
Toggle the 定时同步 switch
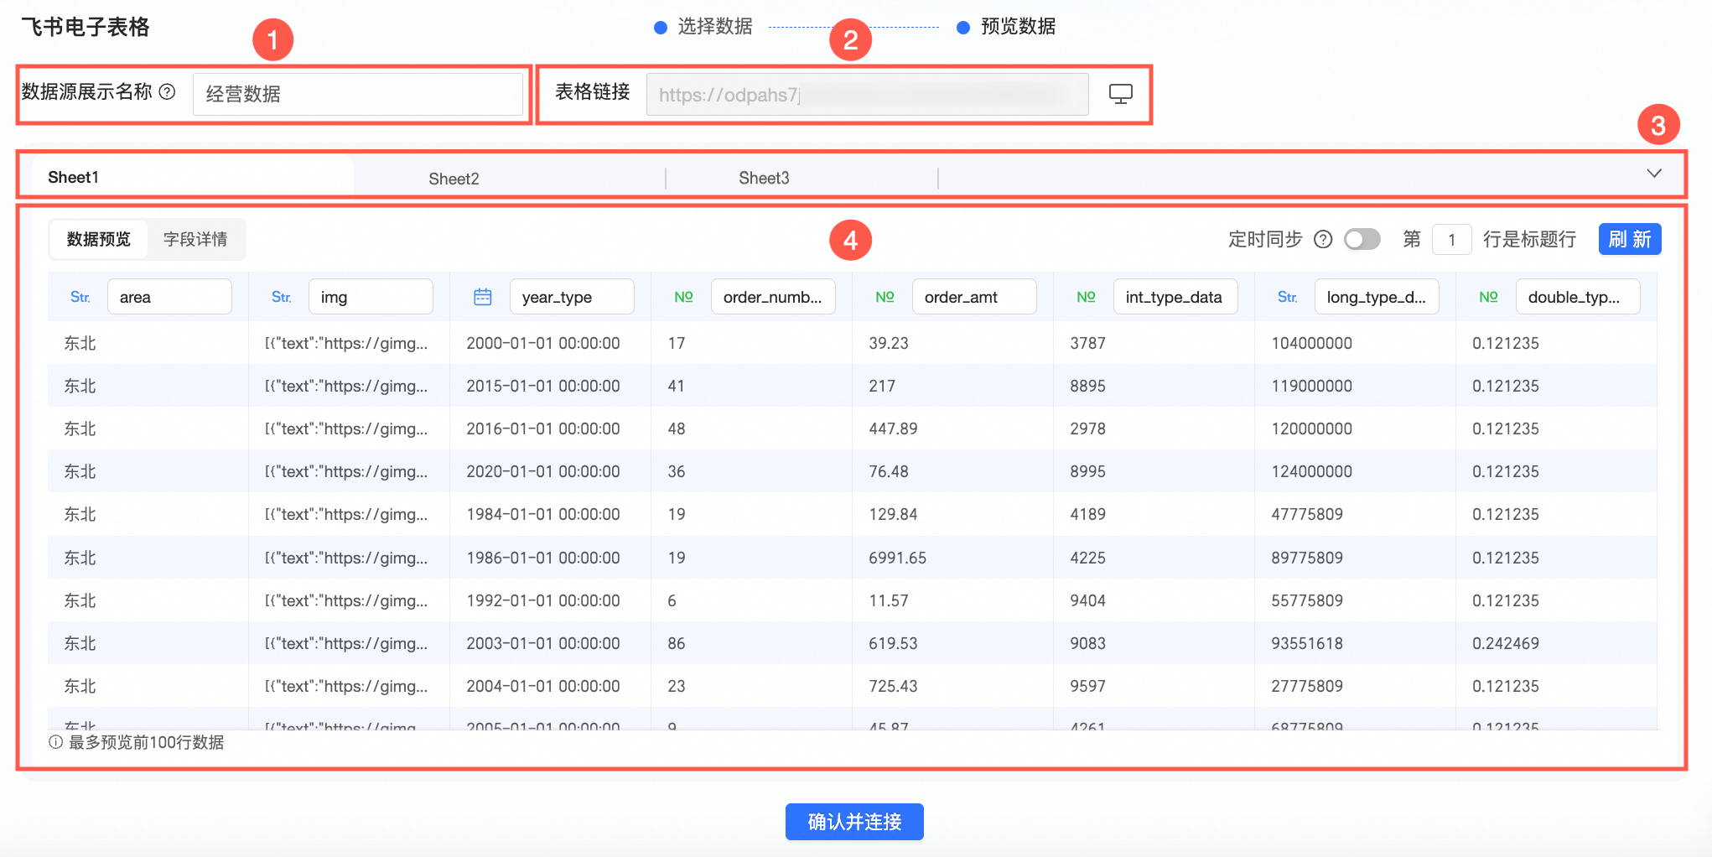(1362, 240)
